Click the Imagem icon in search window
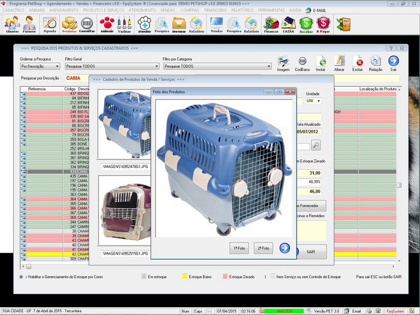The width and height of the screenshot is (420, 315). tap(283, 64)
